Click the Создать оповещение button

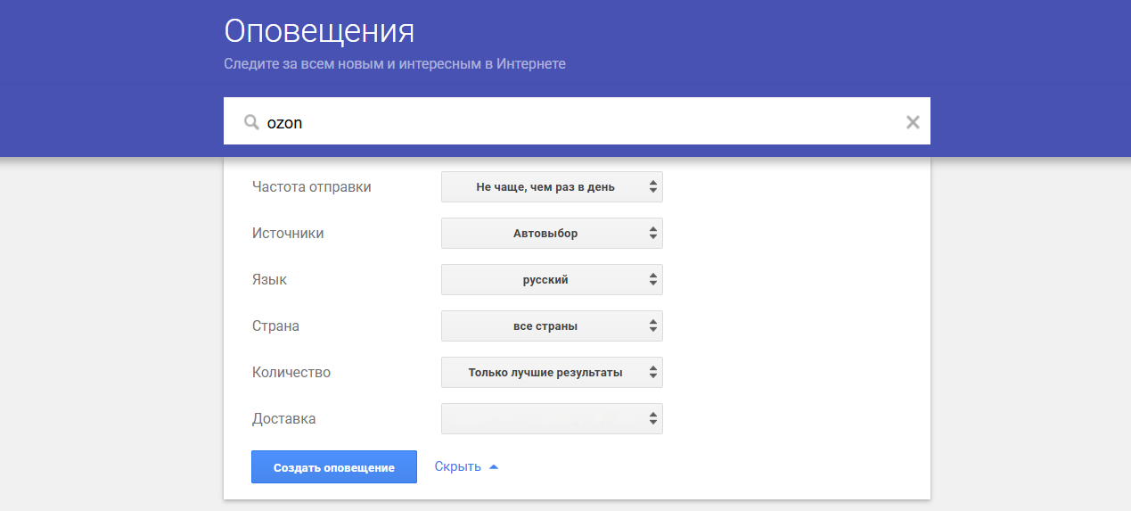pyautogui.click(x=334, y=467)
